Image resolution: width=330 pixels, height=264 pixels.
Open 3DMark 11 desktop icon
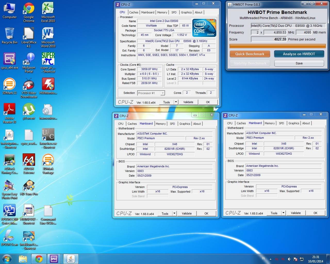(x=10, y=86)
